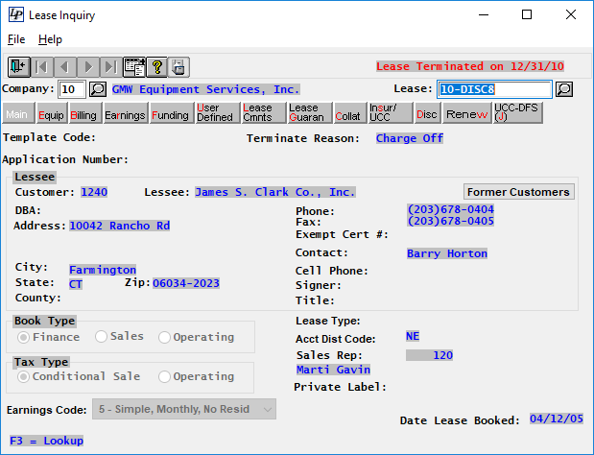Screen dimensions: 594x455
Task: Expand the Earnings Code dropdown
Action: 268,409
